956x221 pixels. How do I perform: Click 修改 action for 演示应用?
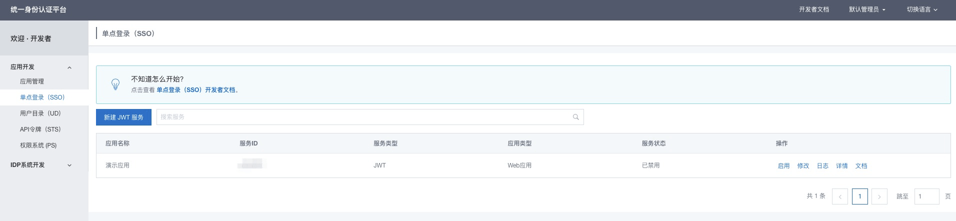[803, 166]
